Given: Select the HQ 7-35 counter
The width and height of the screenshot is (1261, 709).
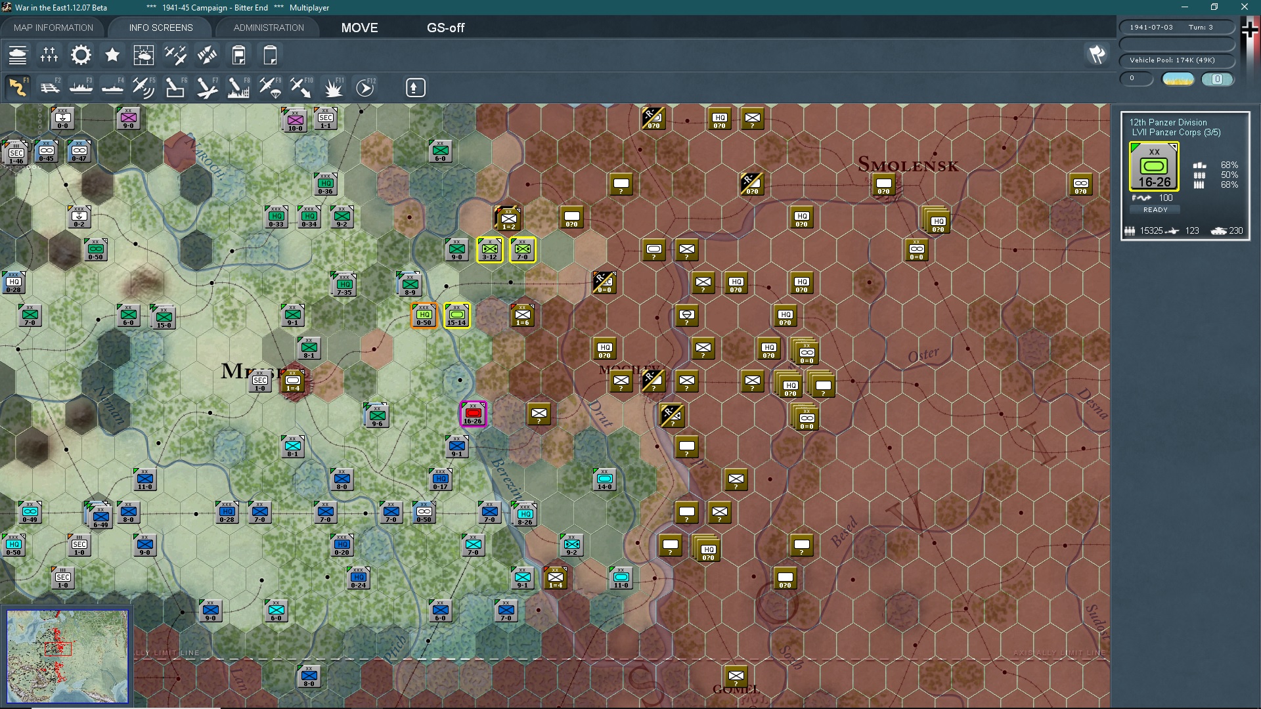Looking at the screenshot, I should pos(344,285).
